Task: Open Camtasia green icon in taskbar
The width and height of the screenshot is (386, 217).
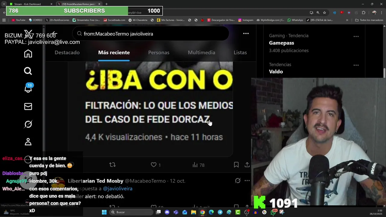Action: [x=238, y=212]
